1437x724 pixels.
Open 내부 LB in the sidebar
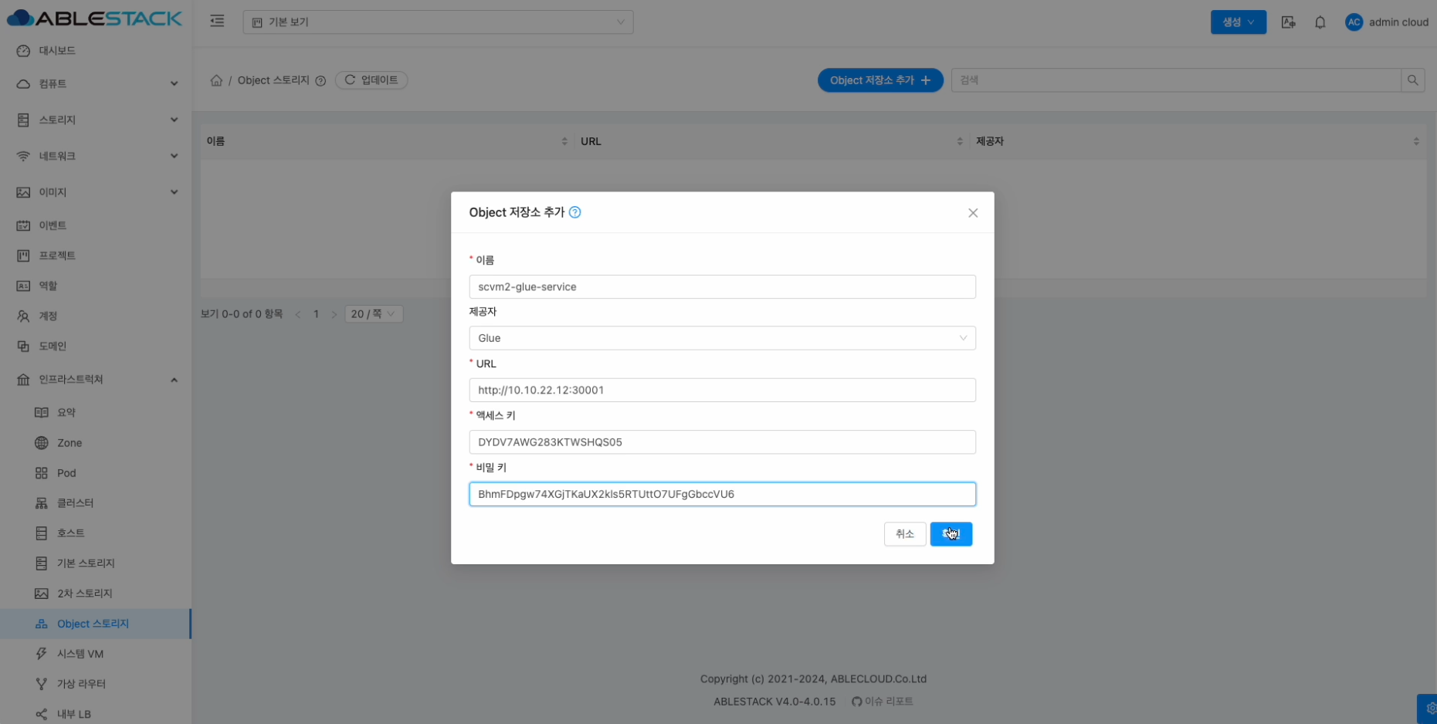pyautogui.click(x=96, y=713)
